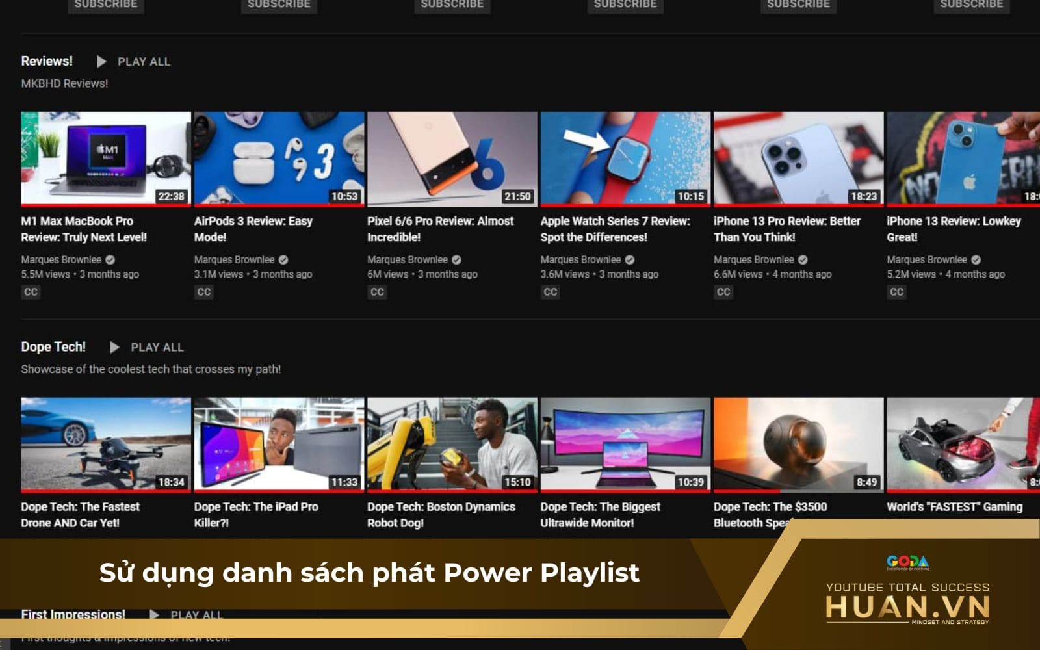Screen dimensions: 1040x650
Task: Click the Play All icon next to Reviews!
Action: 101,62
